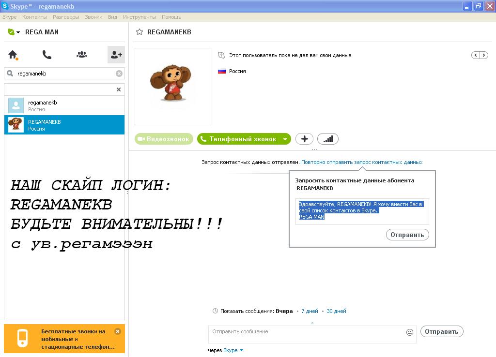Viewport: 496px width, 357px height.
Task: Click the Россия country text in profile
Action: point(237,72)
